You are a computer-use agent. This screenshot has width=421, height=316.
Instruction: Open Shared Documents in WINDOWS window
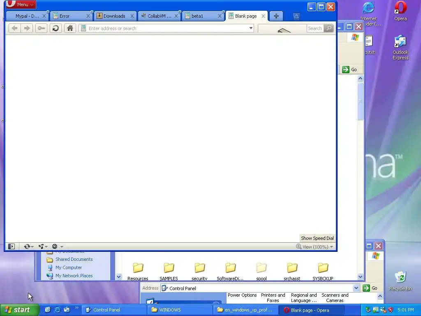(x=74, y=259)
